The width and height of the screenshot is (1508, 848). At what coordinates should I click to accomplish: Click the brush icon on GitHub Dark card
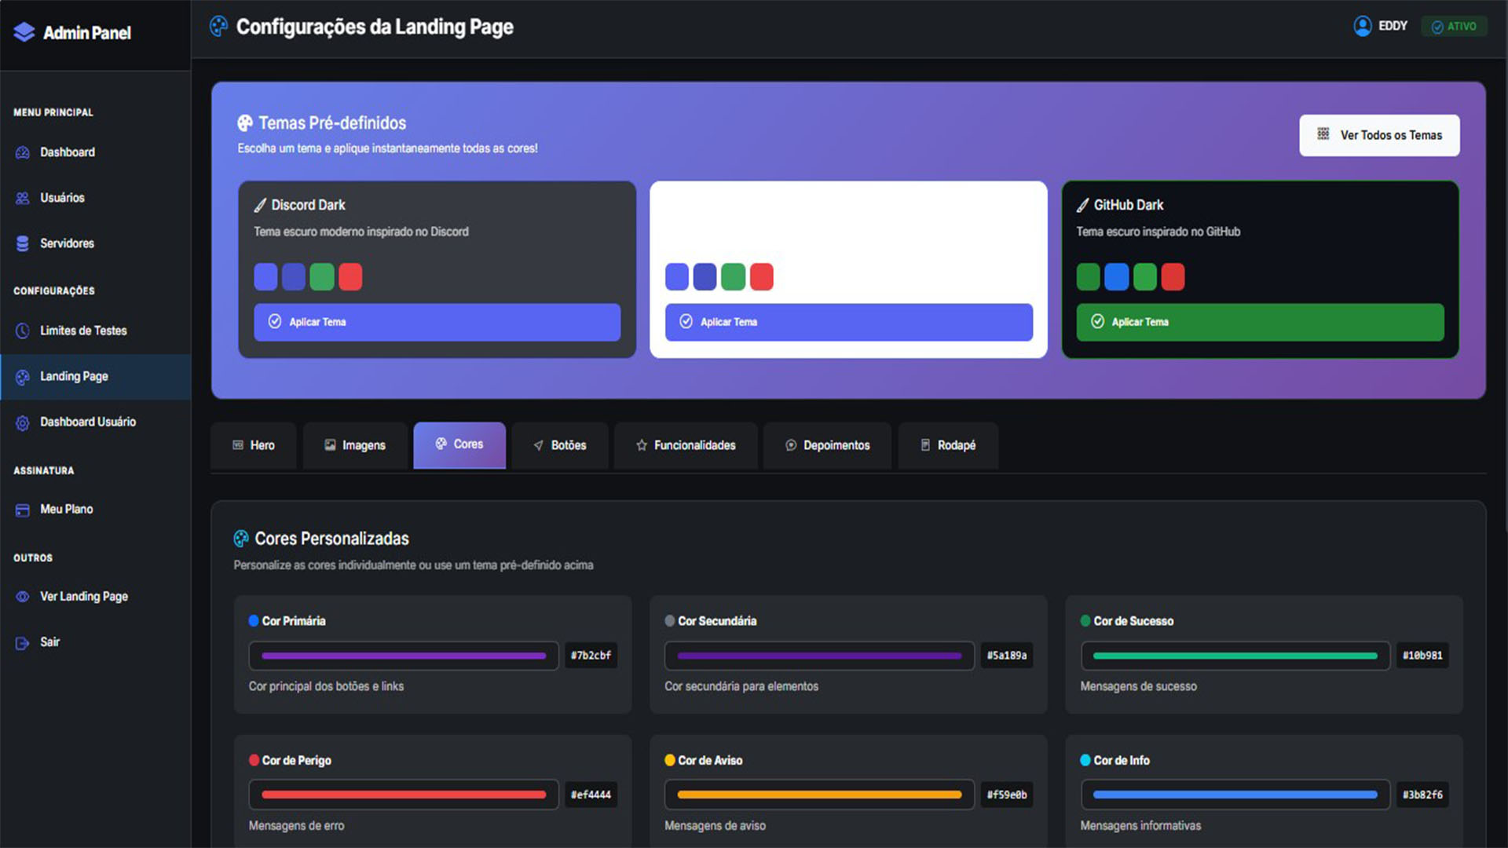(1082, 205)
